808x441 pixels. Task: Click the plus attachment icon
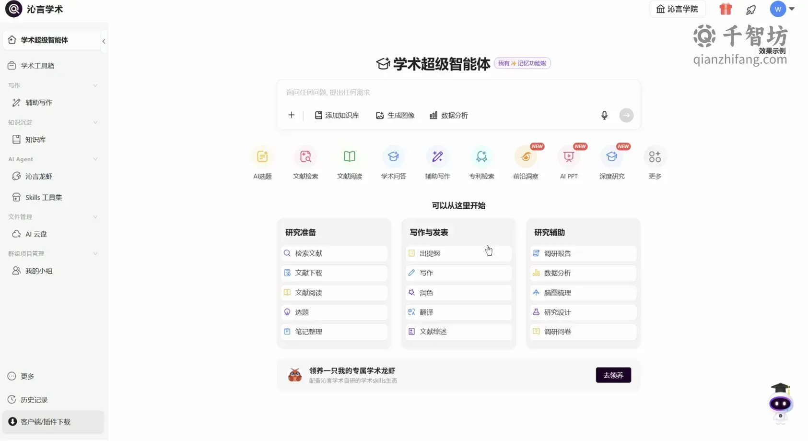291,115
